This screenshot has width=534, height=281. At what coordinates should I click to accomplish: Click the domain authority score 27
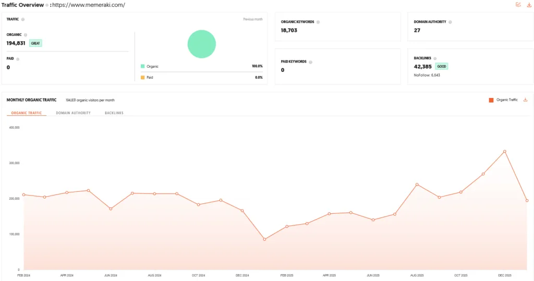coord(417,30)
